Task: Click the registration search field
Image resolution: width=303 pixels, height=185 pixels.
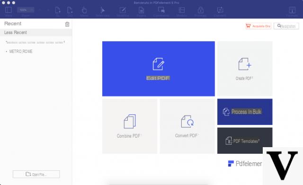Action: pyautogui.click(x=286, y=26)
